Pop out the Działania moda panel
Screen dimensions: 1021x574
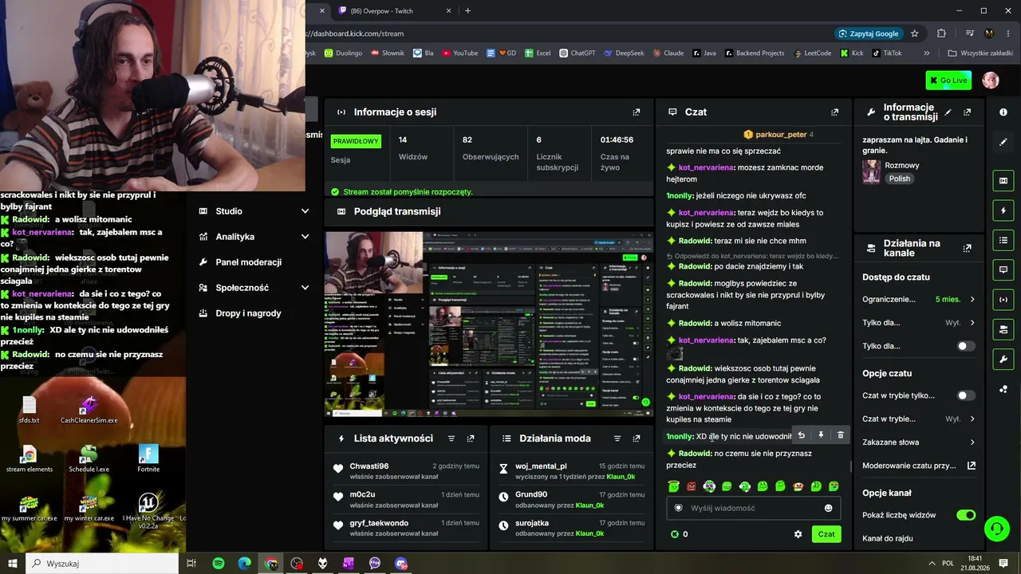636,438
